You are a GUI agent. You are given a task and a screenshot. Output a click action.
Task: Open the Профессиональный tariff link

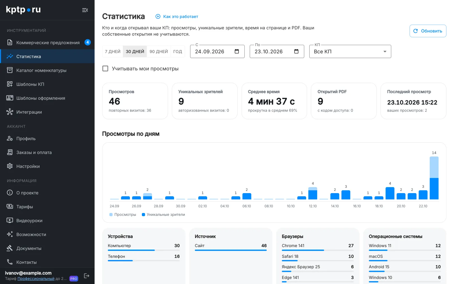pyautogui.click(x=36, y=279)
